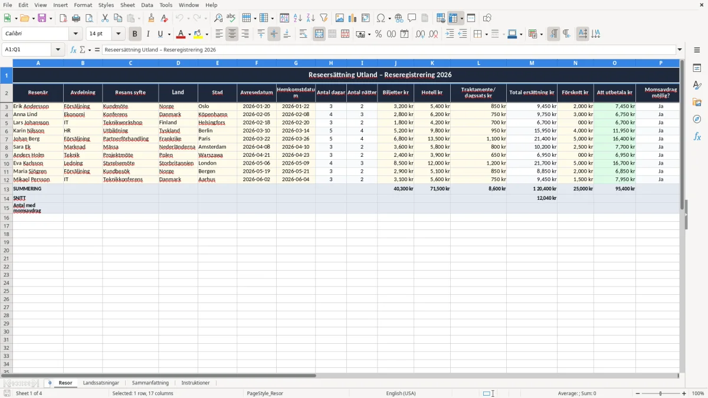Open sidebar Properties deck

[x=697, y=68]
